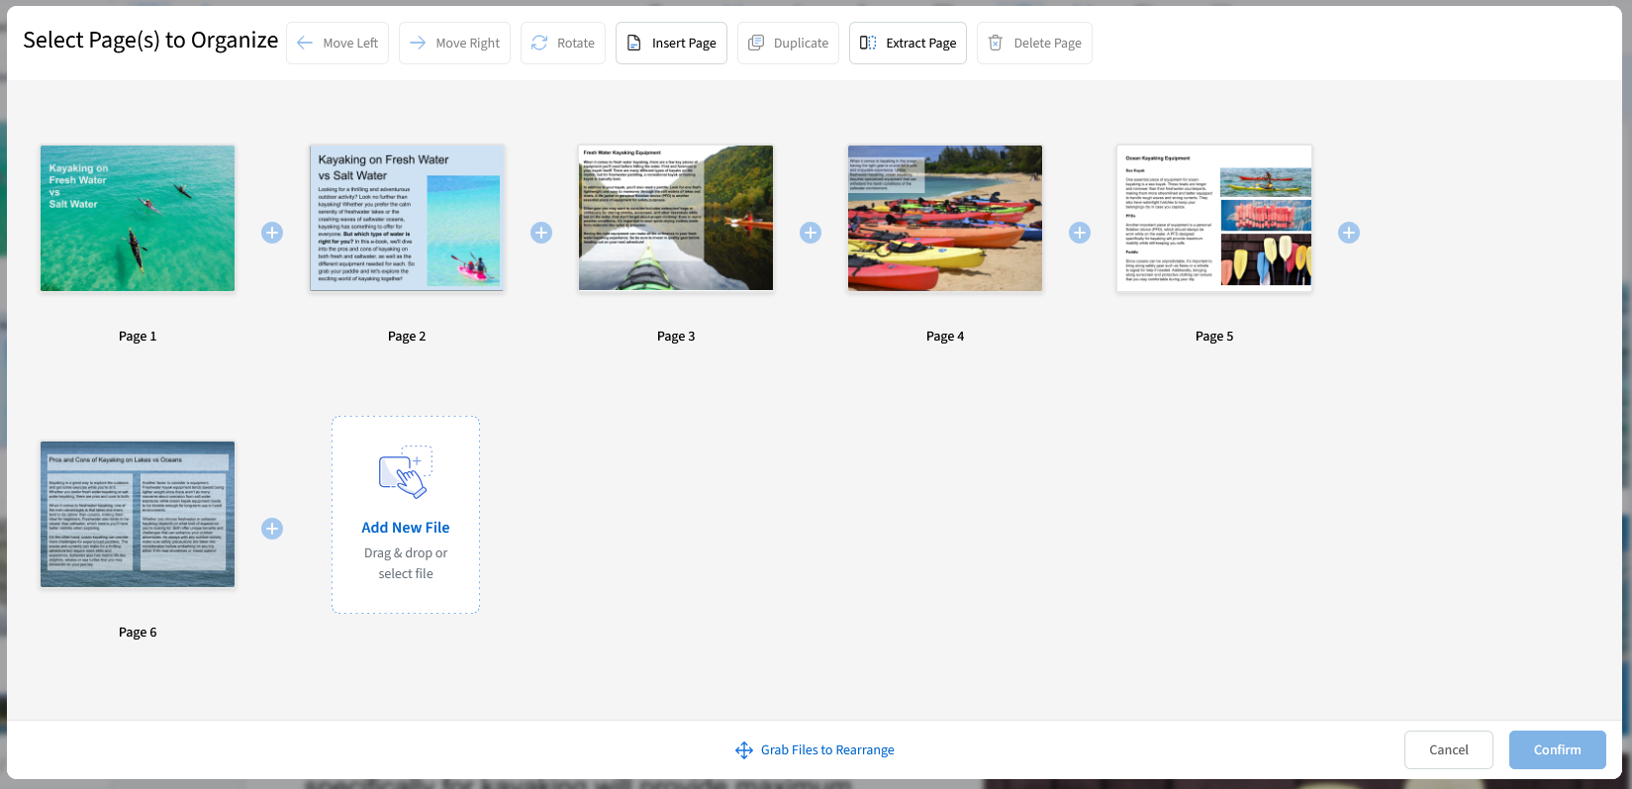
Task: Rotate the selected page
Action: coord(563,44)
